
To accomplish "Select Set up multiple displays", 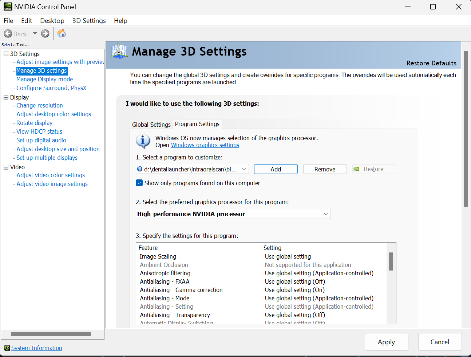I will tap(47, 158).
